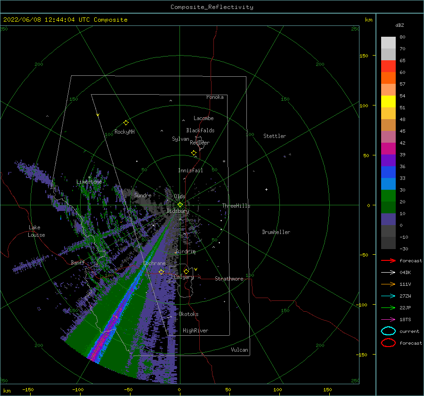
Task: Click the green 22JP arrow icon
Action: click(388, 307)
